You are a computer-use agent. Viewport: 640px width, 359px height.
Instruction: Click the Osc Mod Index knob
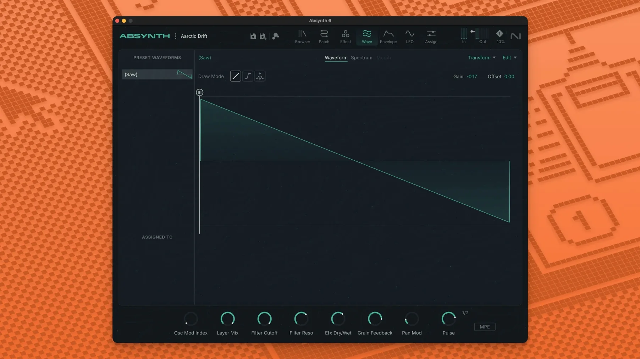191,319
